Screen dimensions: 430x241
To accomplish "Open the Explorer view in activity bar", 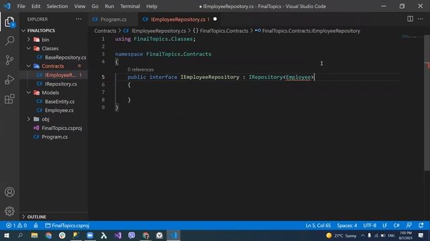I will [9, 22].
